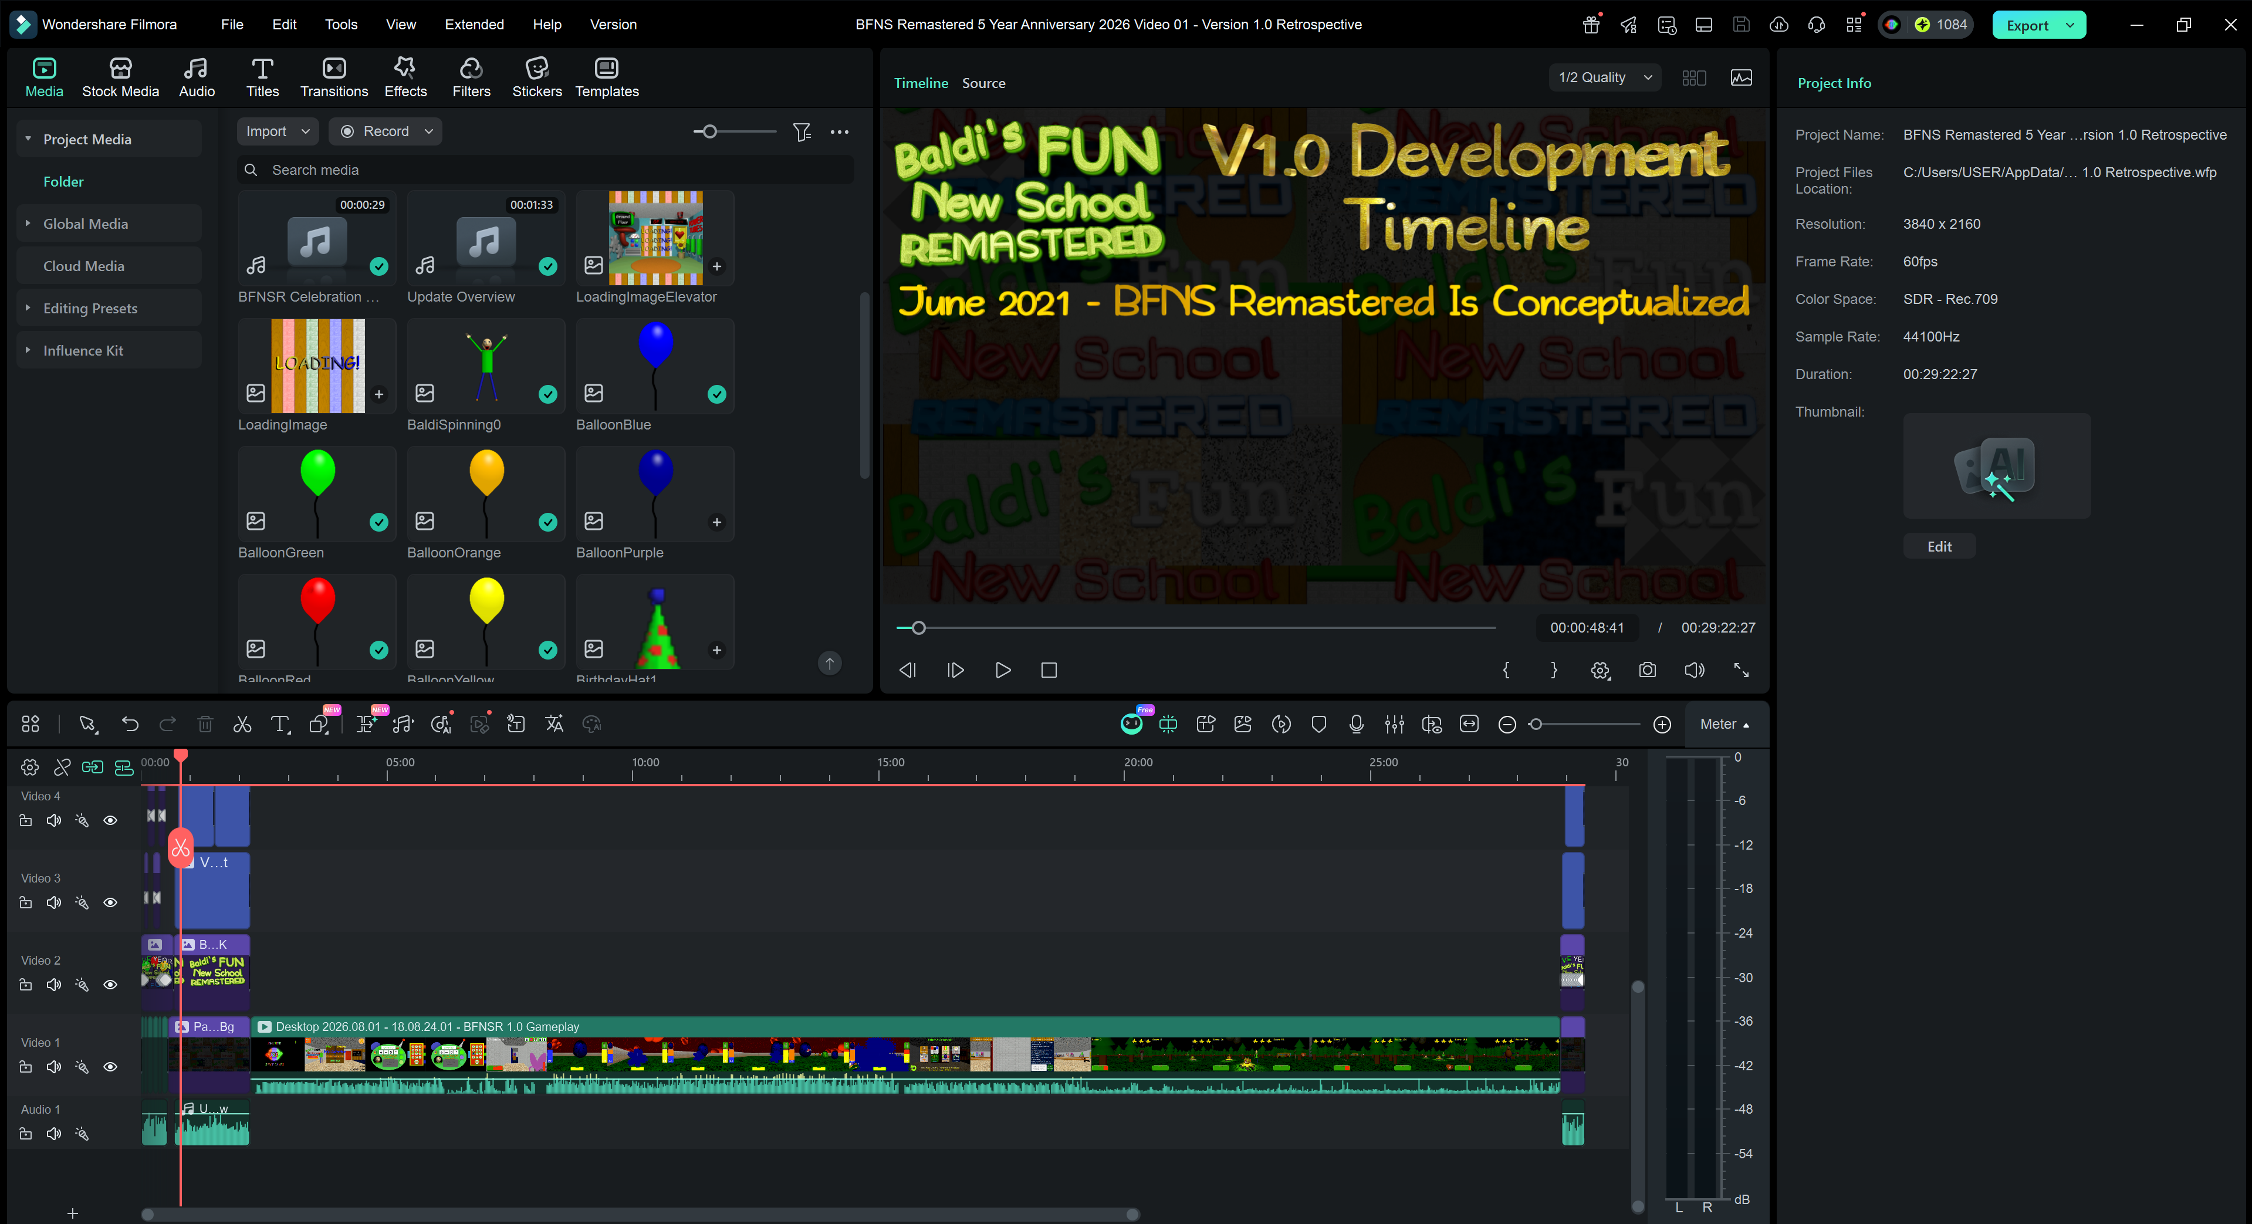This screenshot has height=1224, width=2252.
Task: Hide the Video 3 track
Action: 110,902
